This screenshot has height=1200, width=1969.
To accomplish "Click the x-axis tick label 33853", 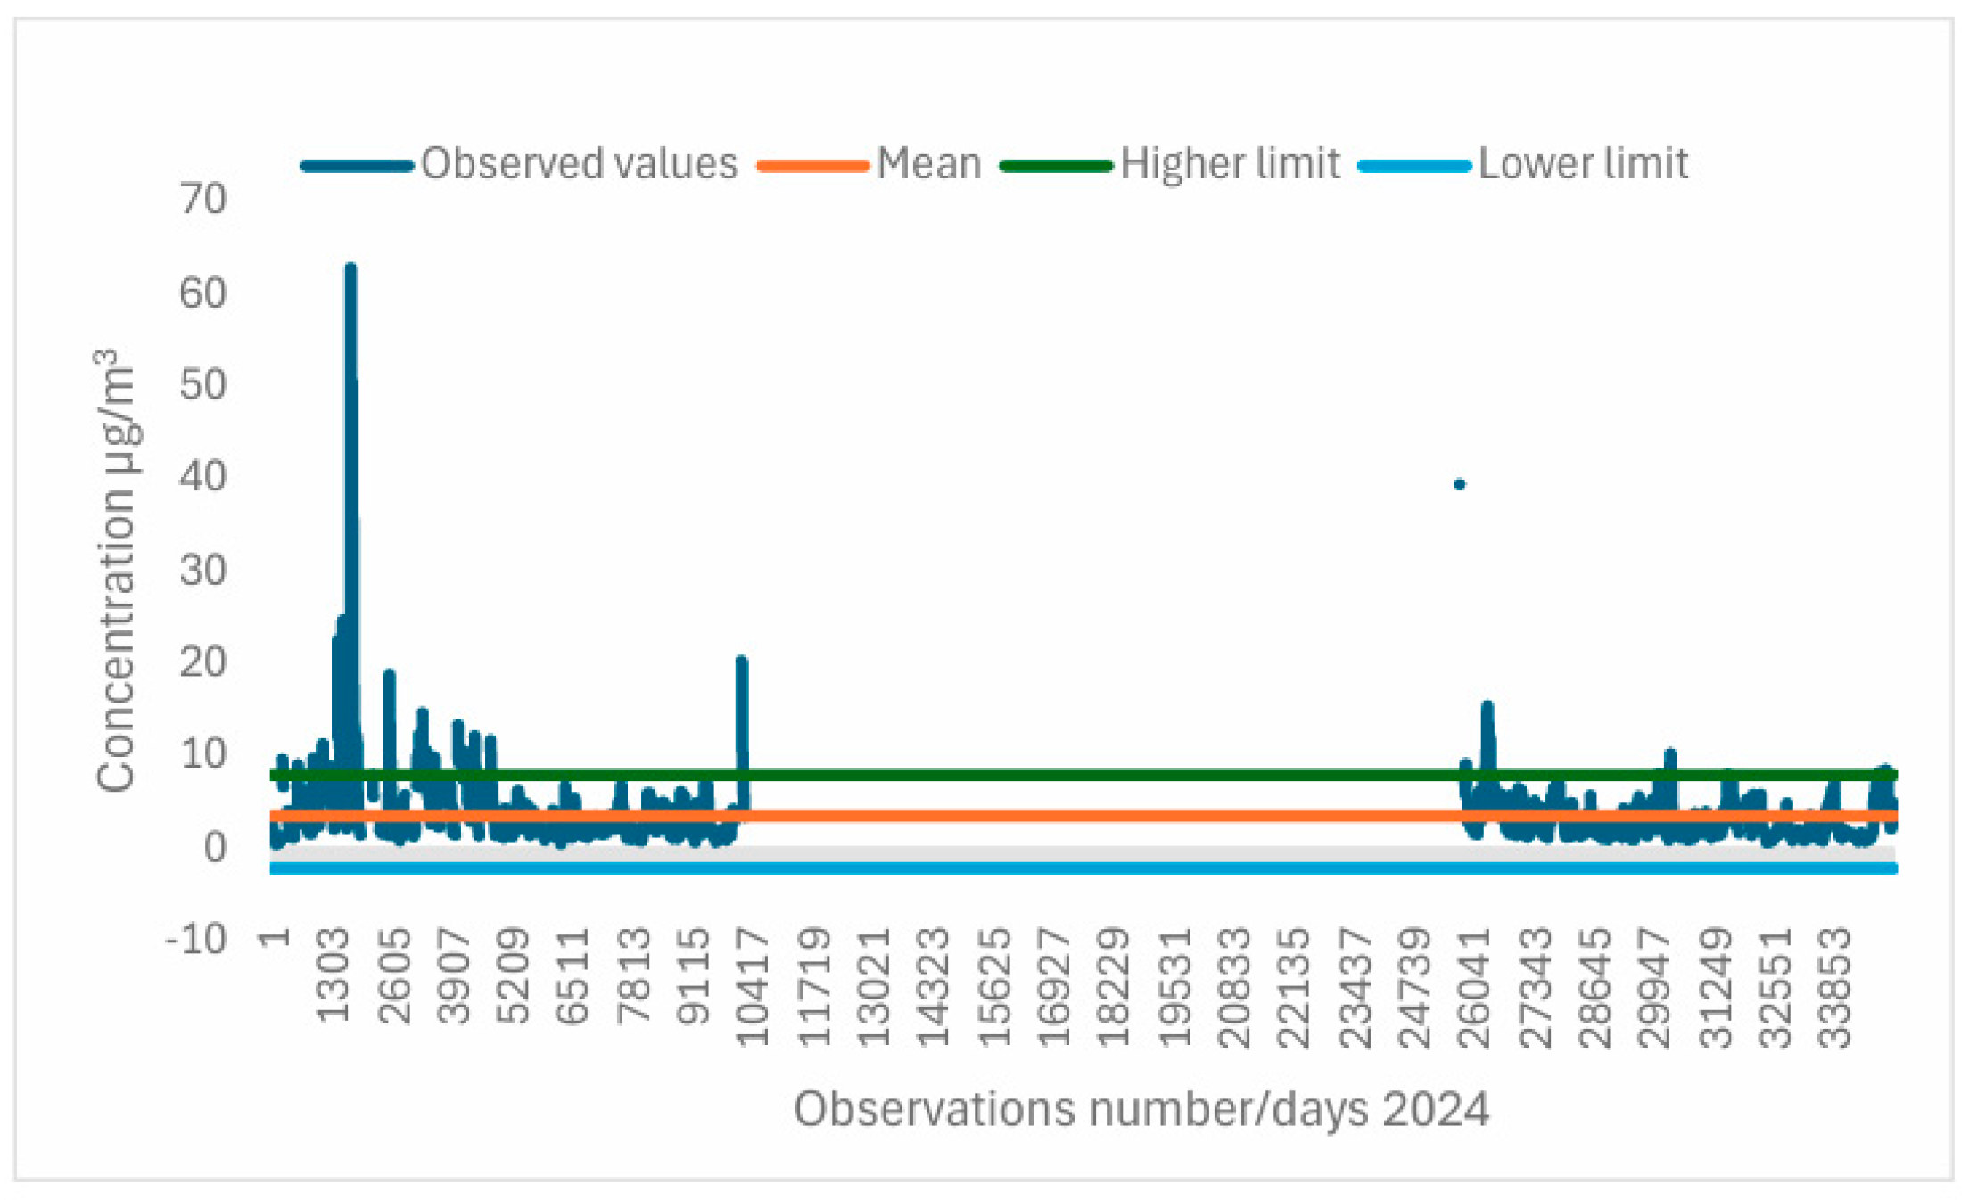I will pyautogui.click(x=1834, y=987).
